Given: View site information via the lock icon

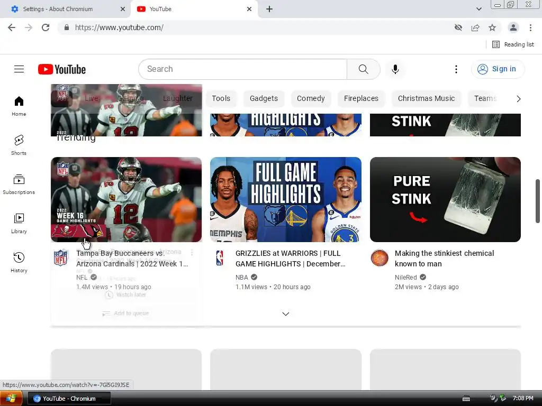Looking at the screenshot, I should (x=66, y=27).
